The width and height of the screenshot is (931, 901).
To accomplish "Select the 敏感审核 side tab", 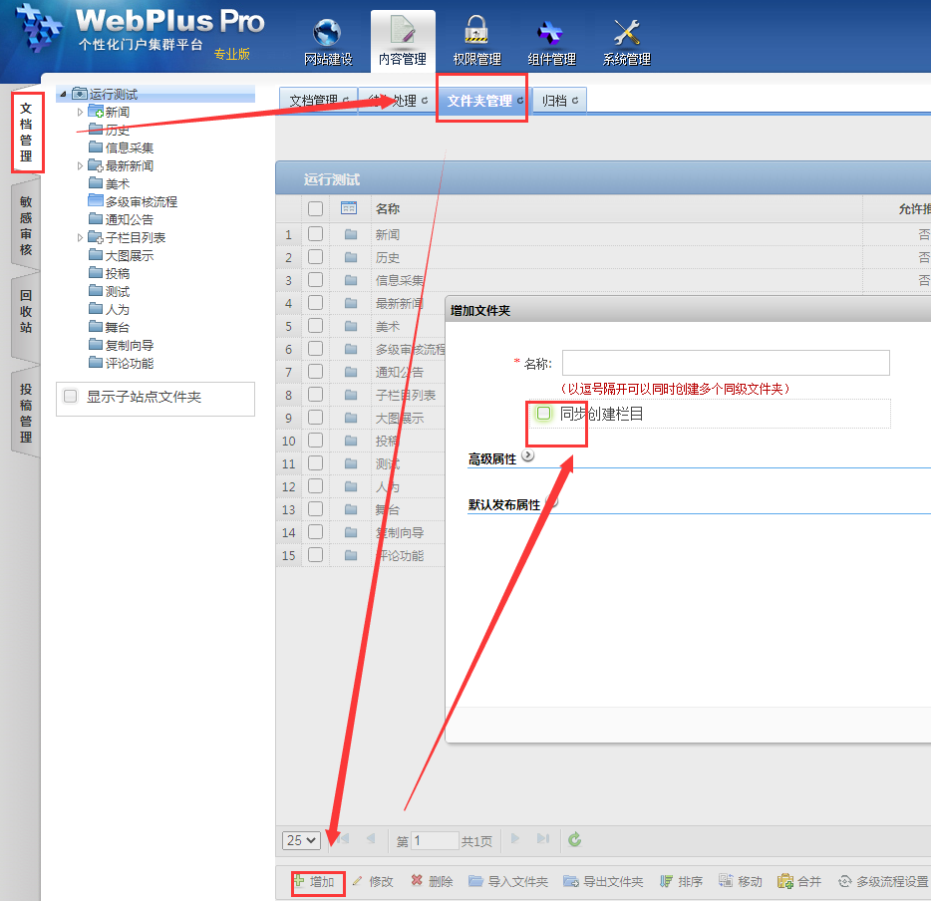I will [26, 225].
